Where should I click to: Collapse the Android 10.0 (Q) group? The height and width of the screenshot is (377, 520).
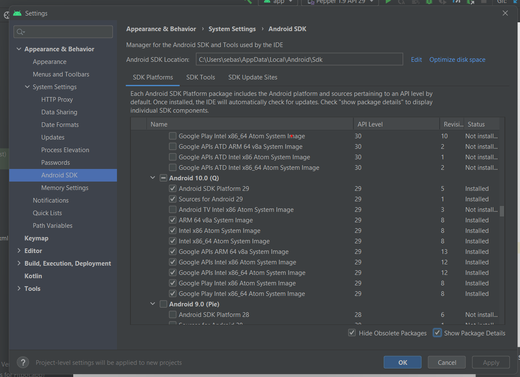click(153, 178)
